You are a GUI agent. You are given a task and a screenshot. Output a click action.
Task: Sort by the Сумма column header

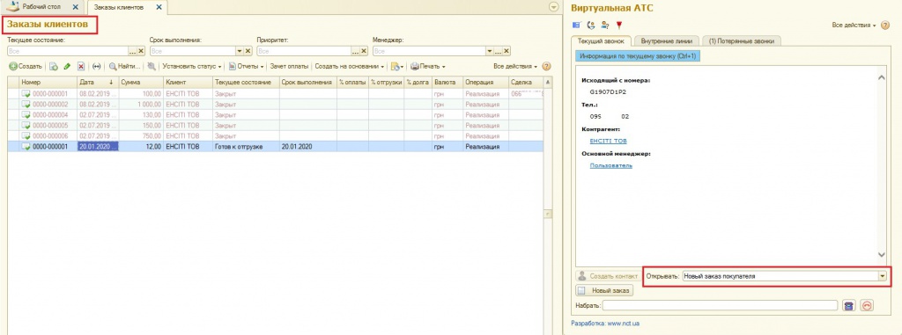140,82
